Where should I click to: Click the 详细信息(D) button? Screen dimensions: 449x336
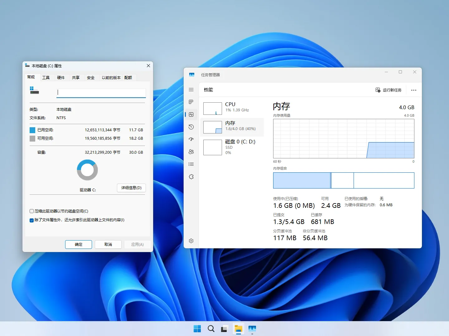coord(131,188)
